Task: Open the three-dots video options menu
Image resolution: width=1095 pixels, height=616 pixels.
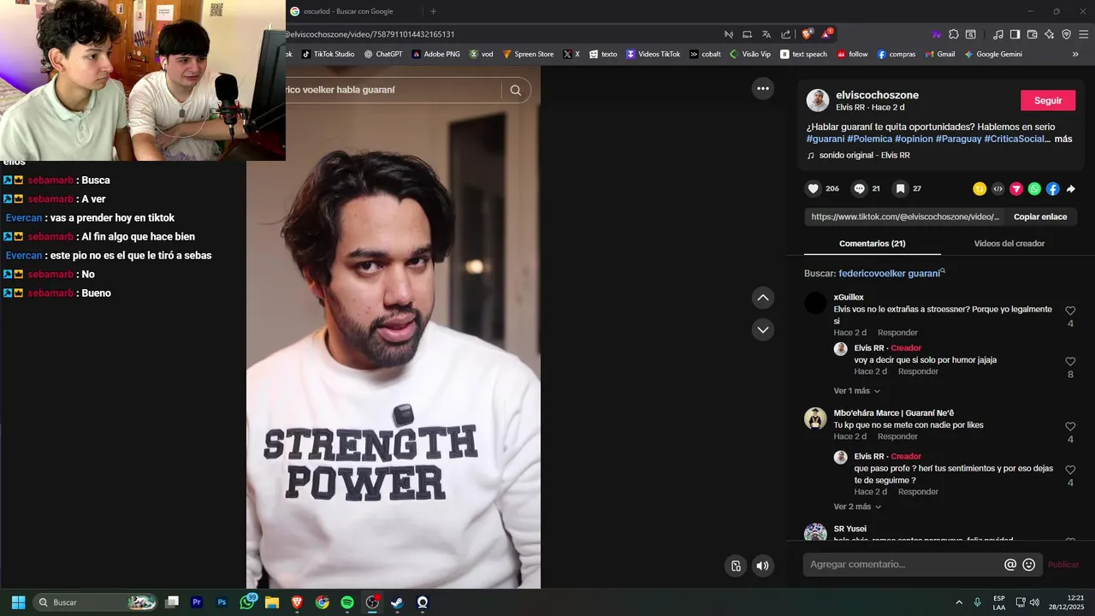Action: (x=763, y=88)
